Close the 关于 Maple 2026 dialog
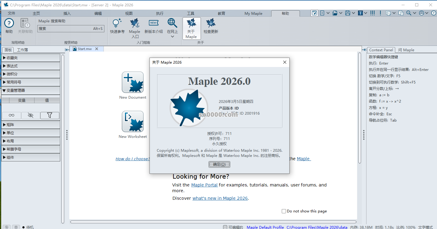This screenshot has height=229, width=437. coord(284,62)
